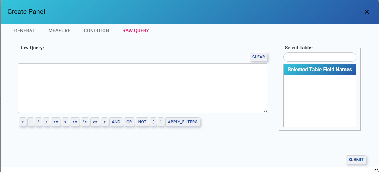Insert the OR keyword
Screen dimensions: 379x172
click(x=129, y=122)
